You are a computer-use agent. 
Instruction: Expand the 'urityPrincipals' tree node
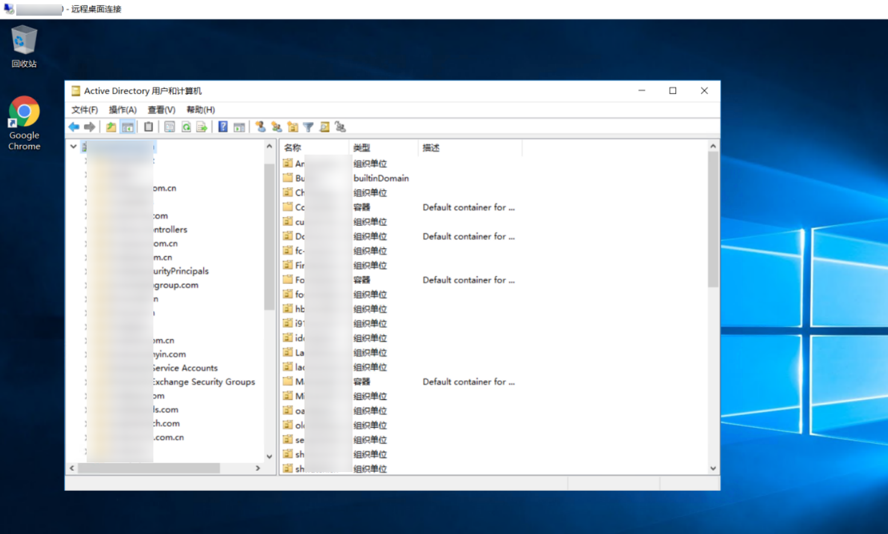tap(86, 271)
